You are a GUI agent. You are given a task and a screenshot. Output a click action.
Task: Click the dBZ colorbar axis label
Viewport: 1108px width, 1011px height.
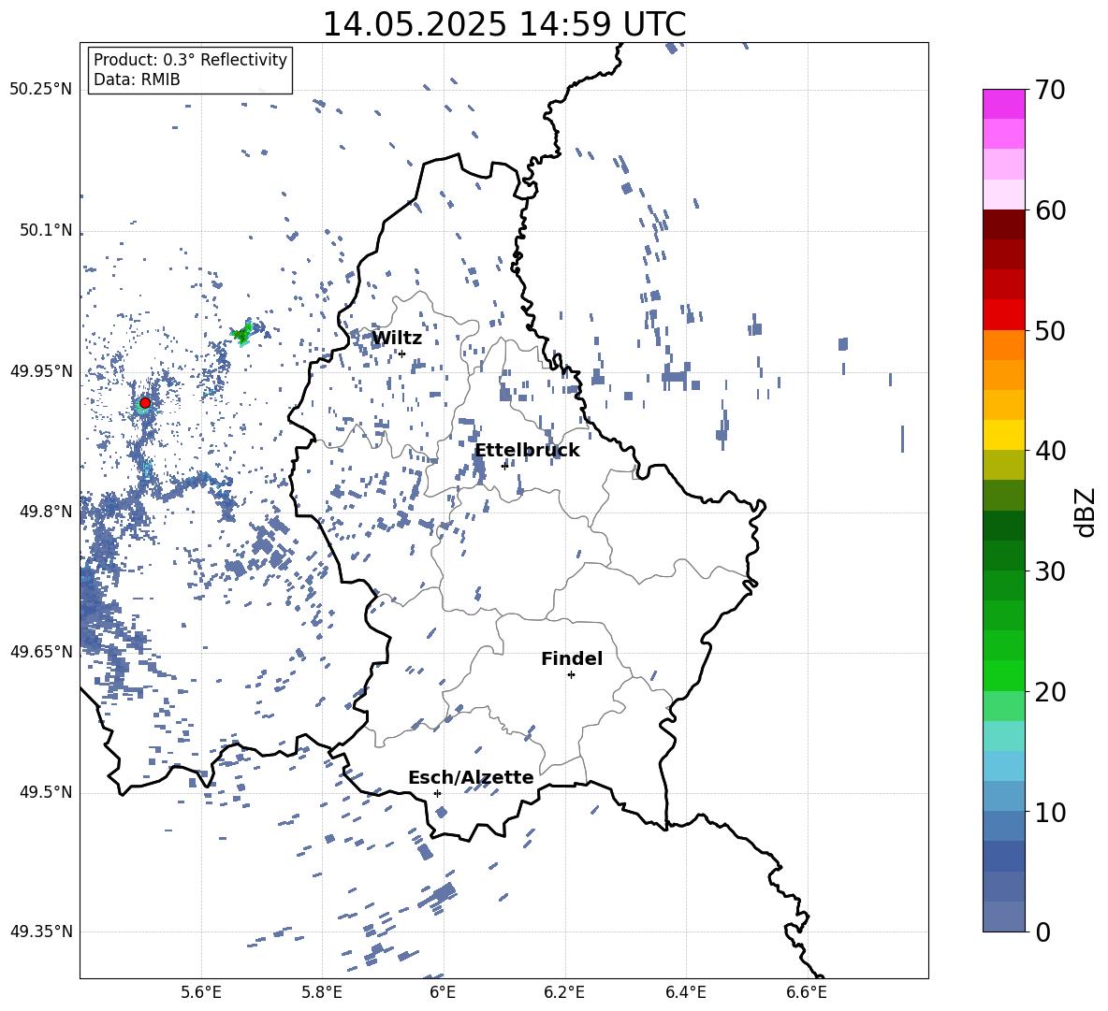[1086, 512]
